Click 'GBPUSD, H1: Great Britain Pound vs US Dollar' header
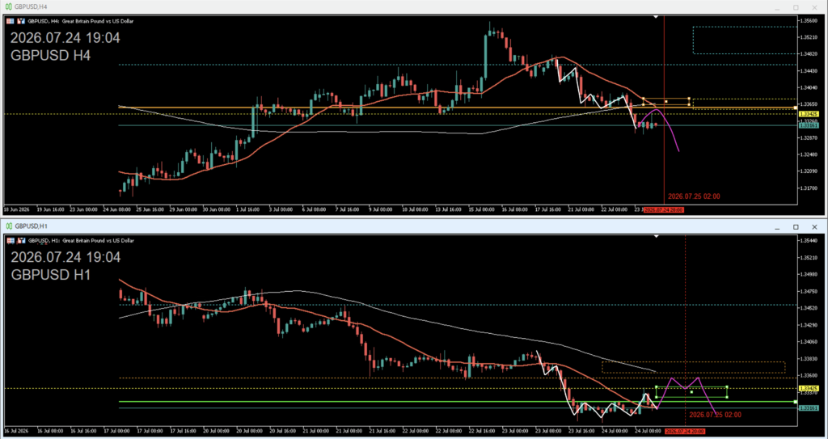The image size is (828, 439). tap(80, 240)
